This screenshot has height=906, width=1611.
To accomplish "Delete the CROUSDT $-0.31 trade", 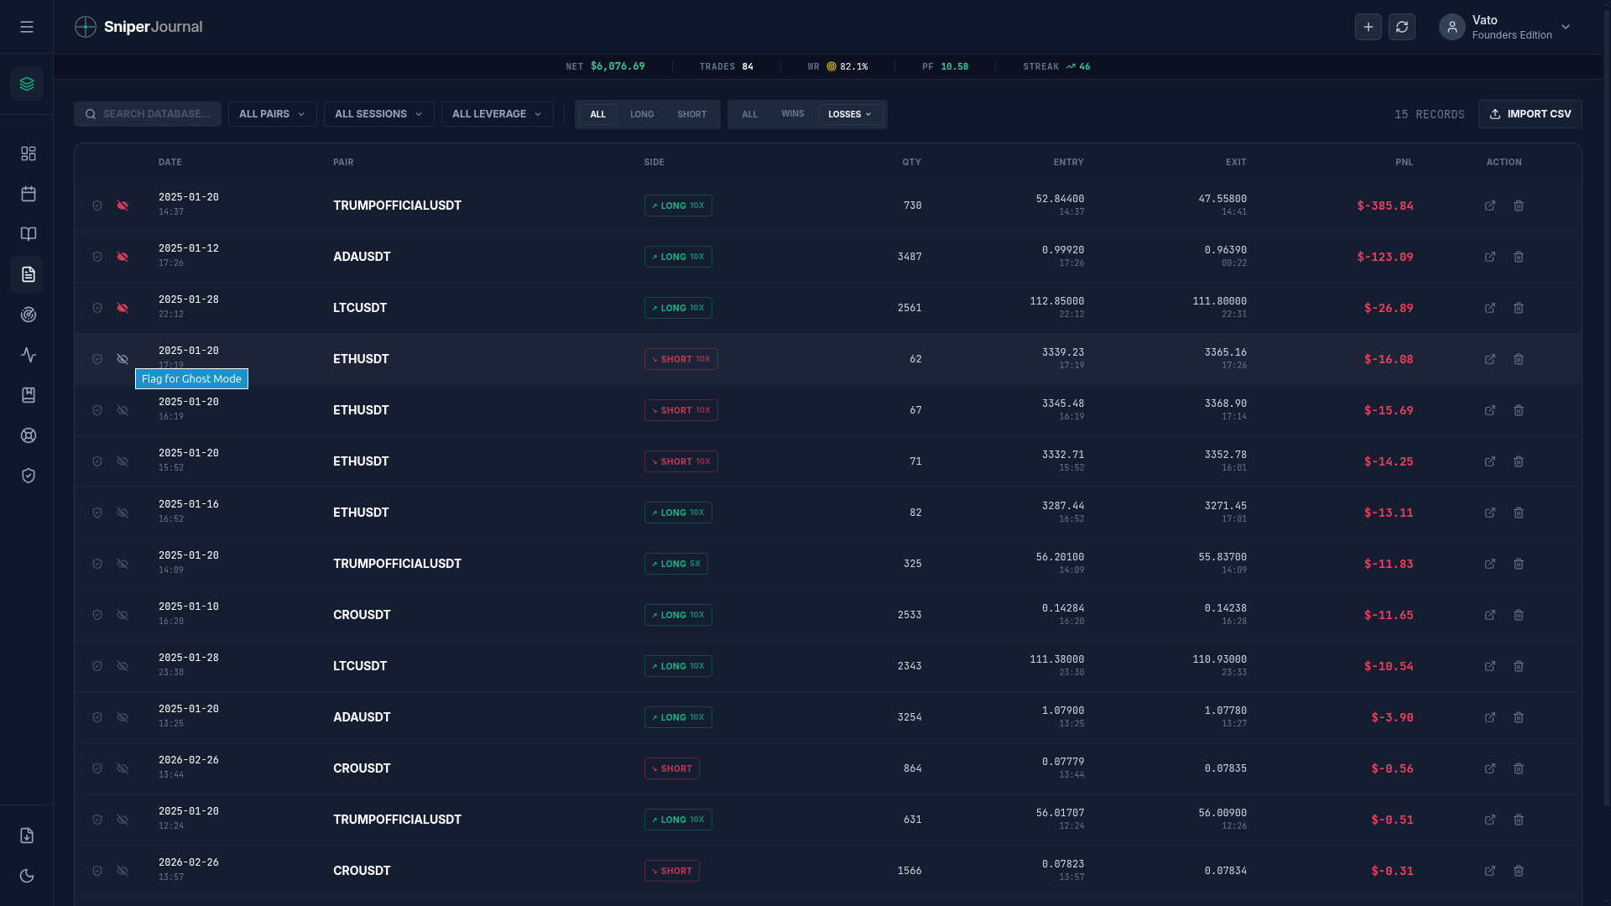I will 1519,871.
